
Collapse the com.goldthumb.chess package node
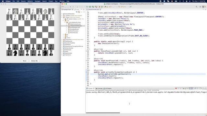point(65,22)
